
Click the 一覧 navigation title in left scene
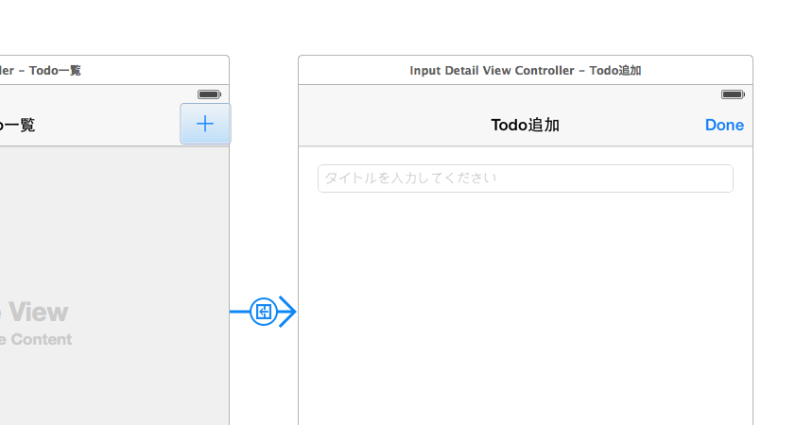point(19,125)
